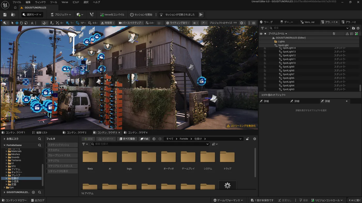Enable the ブループリント クラス filter
This screenshot has height=203, width=362.
(x=62, y=155)
